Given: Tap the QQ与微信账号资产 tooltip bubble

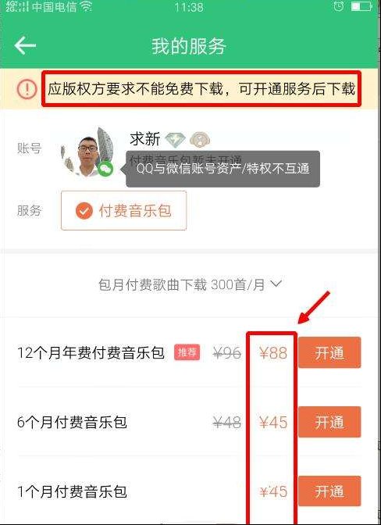Looking at the screenshot, I should click(x=221, y=169).
